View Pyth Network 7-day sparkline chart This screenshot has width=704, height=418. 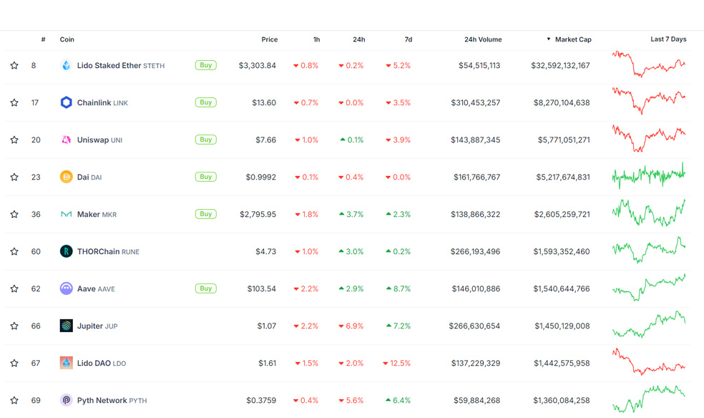tap(649, 399)
